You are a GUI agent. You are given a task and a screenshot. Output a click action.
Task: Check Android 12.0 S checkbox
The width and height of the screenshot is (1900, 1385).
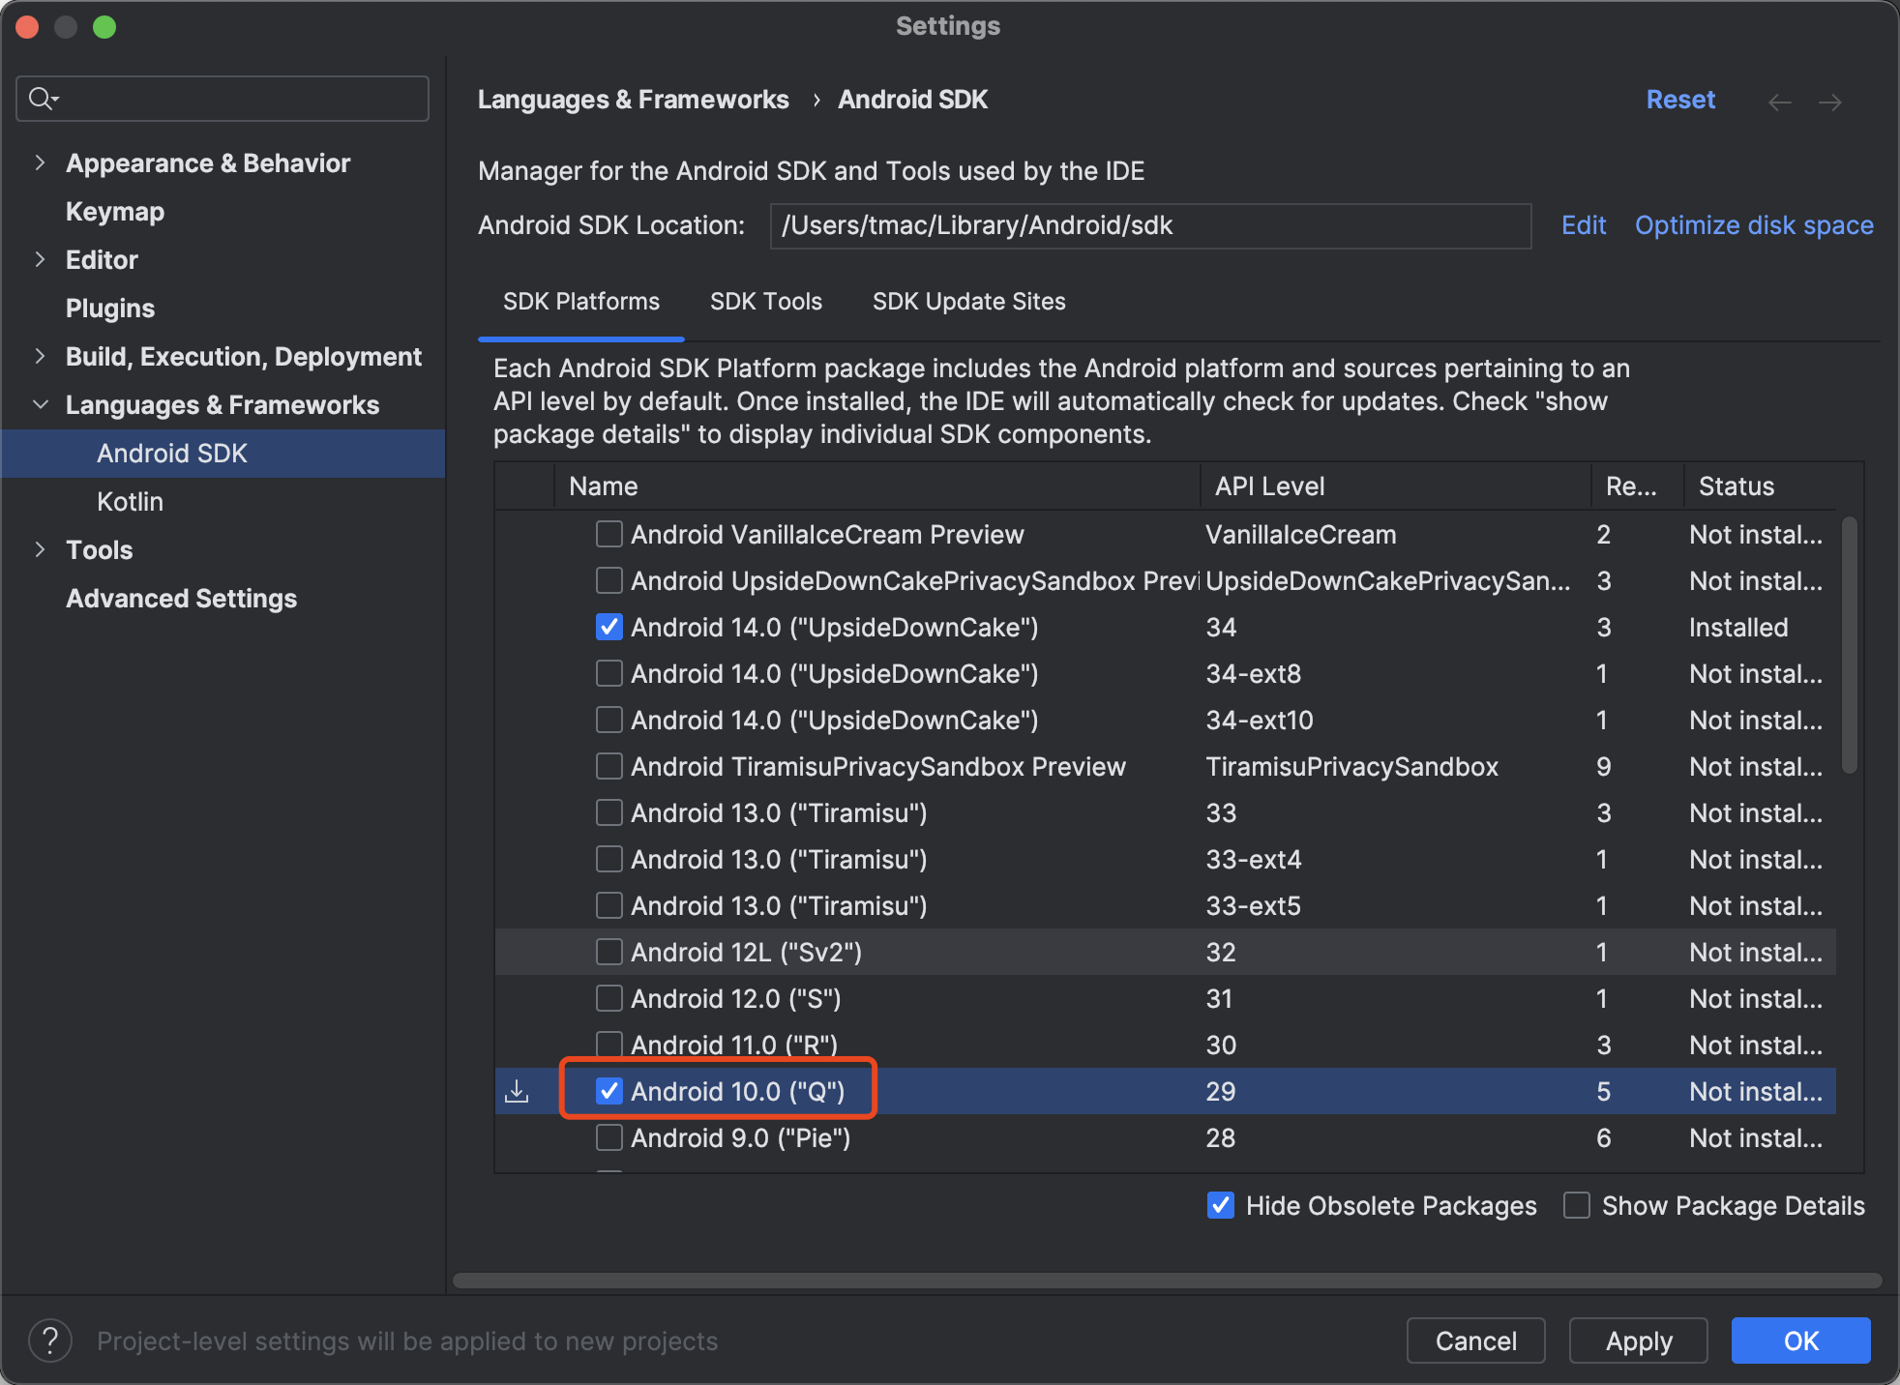609,998
